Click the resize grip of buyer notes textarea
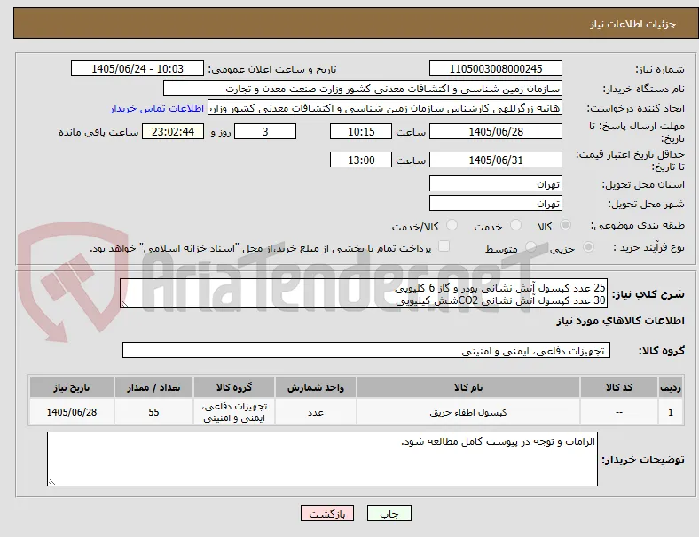Screen dimensions: 699x537 click(x=51, y=482)
